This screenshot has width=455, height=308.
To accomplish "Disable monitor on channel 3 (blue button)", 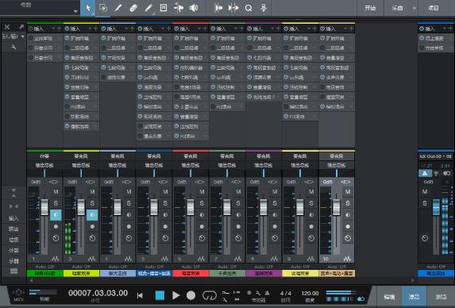I will pos(92,215).
